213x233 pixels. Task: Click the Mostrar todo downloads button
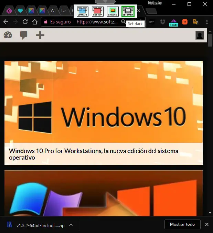pyautogui.click(x=182, y=224)
